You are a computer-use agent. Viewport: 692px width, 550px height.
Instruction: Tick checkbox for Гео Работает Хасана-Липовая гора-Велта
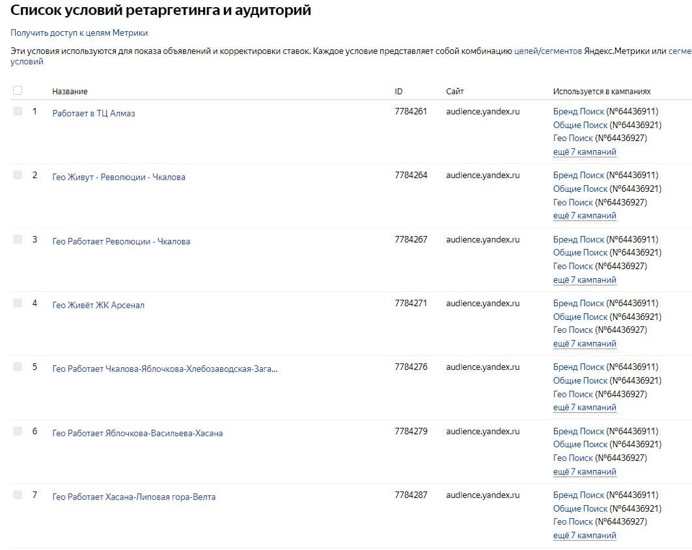tap(18, 495)
